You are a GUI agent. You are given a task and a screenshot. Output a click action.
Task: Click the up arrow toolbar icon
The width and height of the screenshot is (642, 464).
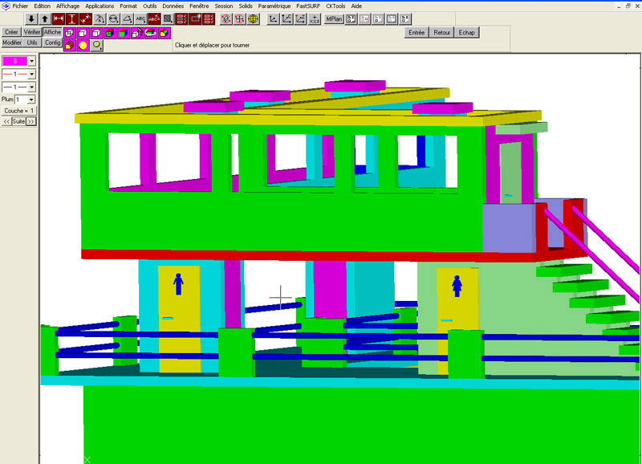point(45,18)
